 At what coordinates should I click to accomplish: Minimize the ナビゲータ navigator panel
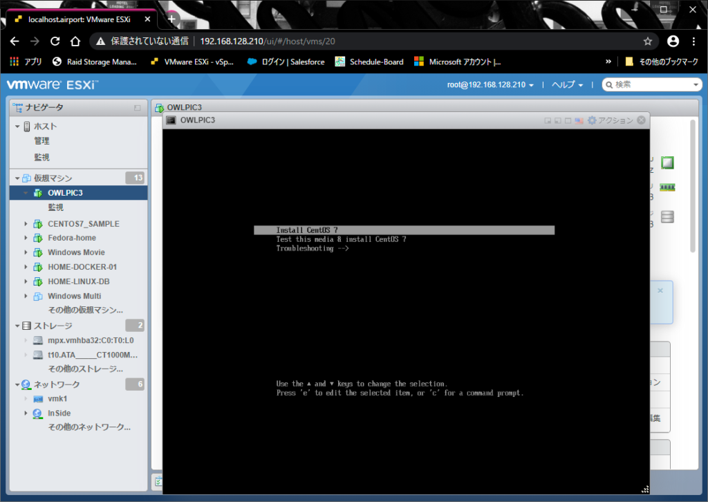pyautogui.click(x=138, y=107)
